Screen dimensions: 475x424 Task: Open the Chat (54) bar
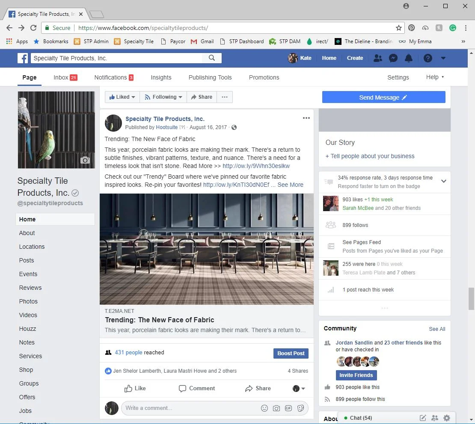click(x=361, y=418)
